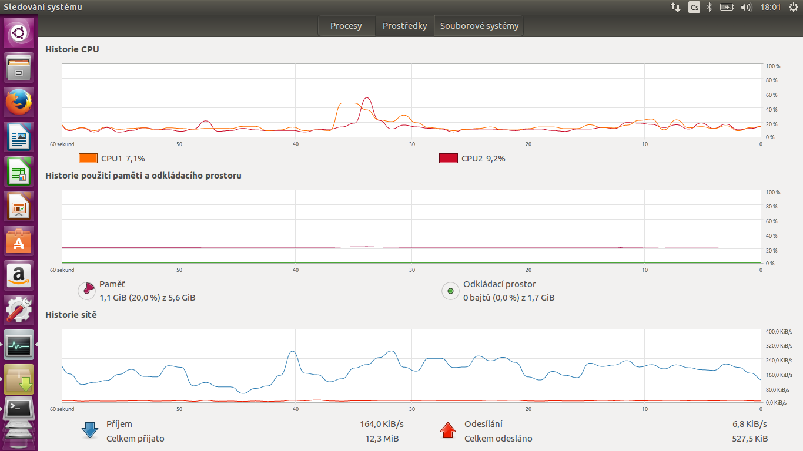Image resolution: width=803 pixels, height=451 pixels.
Task: Click the 12,3 MiB total received value
Action: click(382, 439)
